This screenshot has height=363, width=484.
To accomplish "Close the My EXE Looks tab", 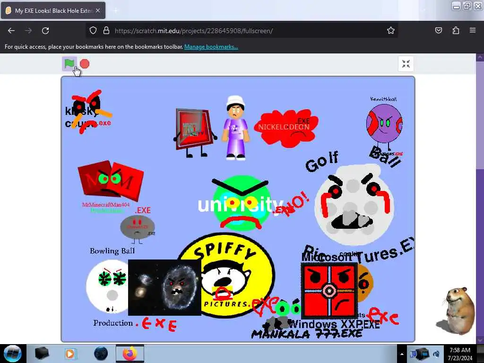I will click(98, 10).
